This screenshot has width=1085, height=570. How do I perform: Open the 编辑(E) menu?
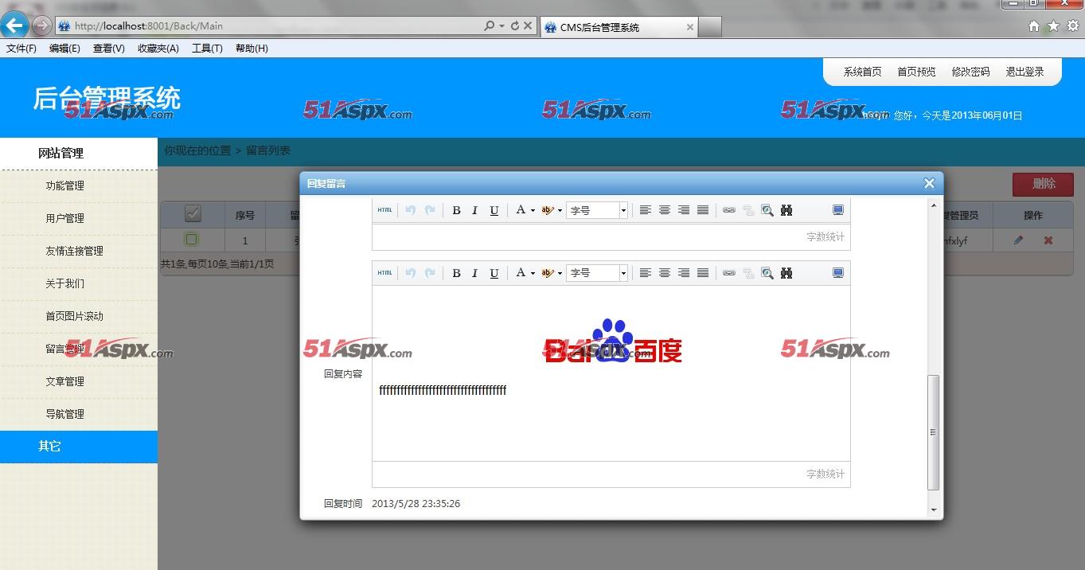point(64,49)
